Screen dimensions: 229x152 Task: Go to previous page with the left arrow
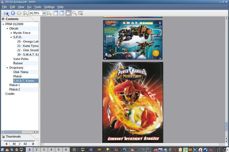tap(7, 144)
